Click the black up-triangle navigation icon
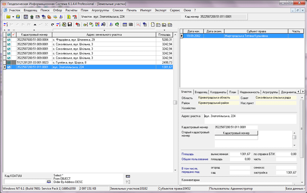Screen dimensions: 307x193 (35, 25)
